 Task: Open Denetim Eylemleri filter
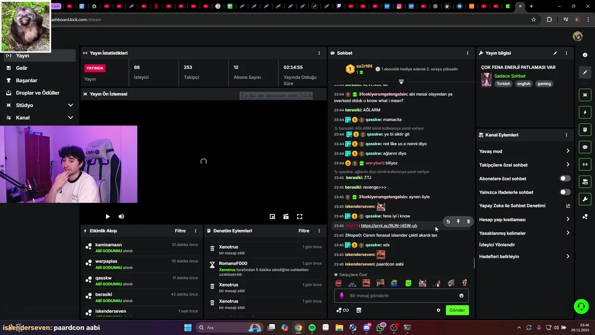pos(304,231)
